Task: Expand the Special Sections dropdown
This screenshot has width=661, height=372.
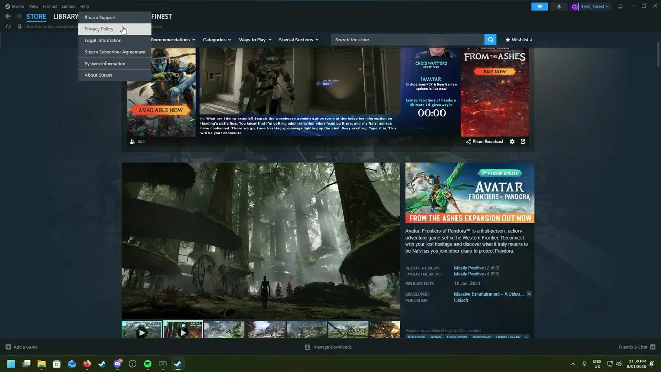Action: pos(299,40)
